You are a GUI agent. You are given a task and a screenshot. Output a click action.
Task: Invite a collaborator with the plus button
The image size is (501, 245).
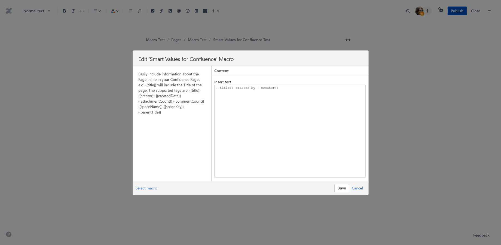(427, 11)
